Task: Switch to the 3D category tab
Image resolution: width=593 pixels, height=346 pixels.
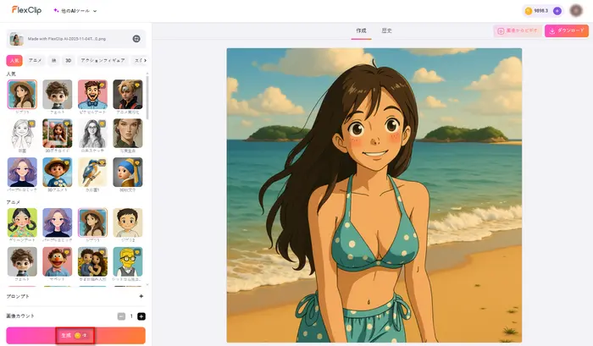Action: coord(69,61)
